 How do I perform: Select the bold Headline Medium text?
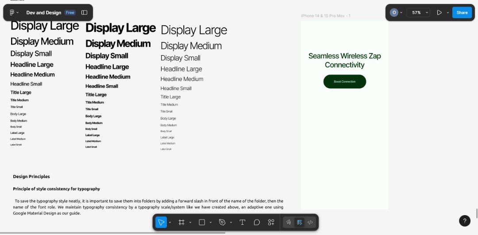tap(108, 77)
